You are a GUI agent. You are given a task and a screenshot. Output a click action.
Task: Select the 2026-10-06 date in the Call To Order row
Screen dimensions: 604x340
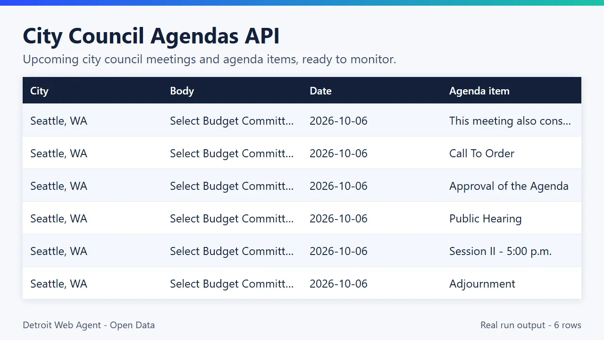[x=338, y=153]
